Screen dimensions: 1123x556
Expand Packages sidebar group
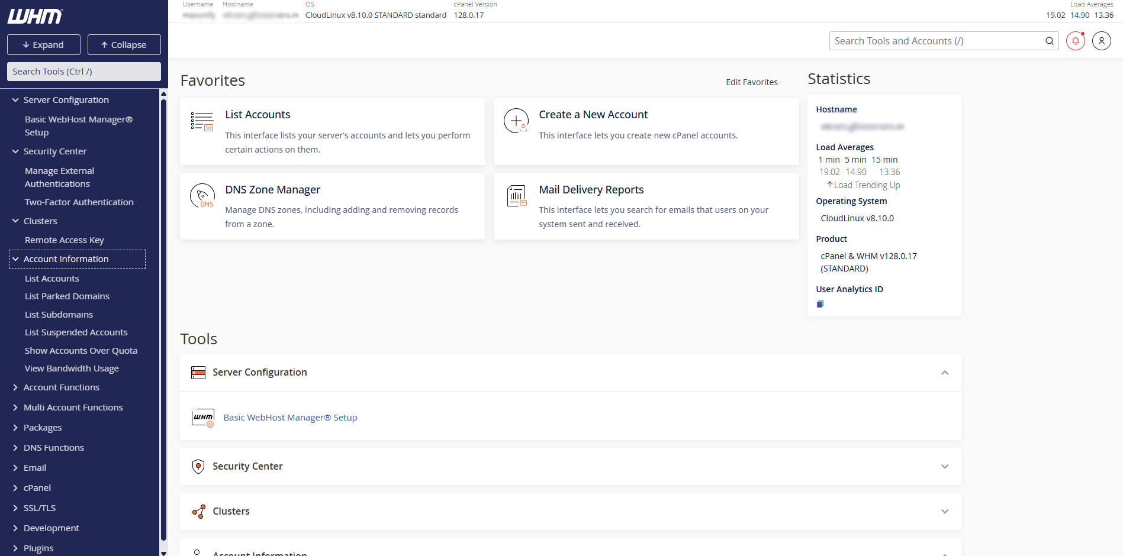15,428
